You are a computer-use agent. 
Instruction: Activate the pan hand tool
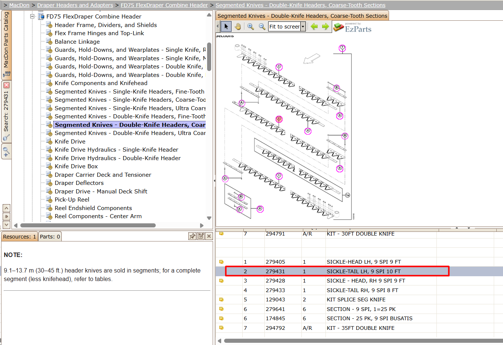tap(238, 27)
